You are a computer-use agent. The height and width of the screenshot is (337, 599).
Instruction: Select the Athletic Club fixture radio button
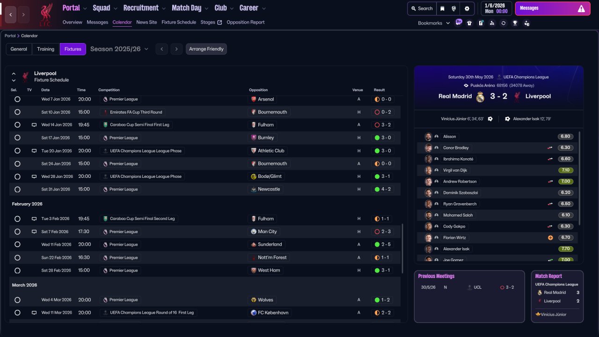[17, 151]
